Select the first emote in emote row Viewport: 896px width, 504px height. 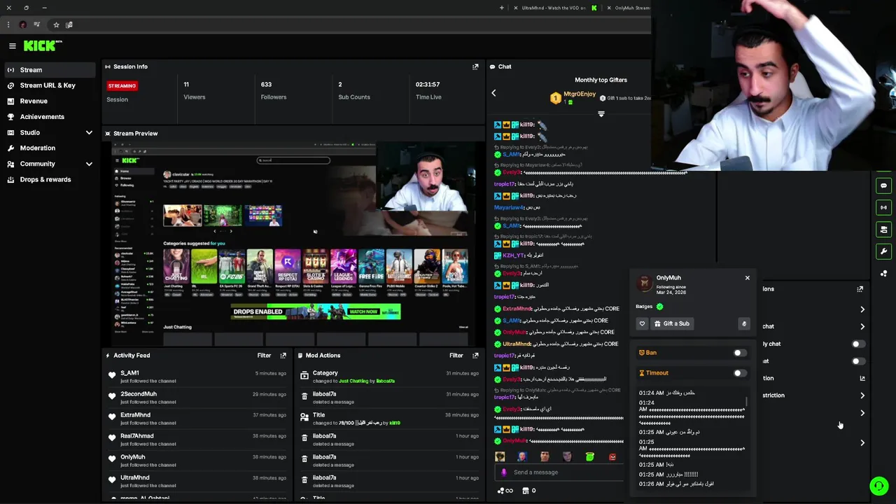(x=500, y=456)
